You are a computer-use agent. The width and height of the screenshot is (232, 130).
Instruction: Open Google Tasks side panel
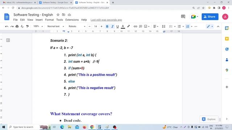[x=227, y=49]
